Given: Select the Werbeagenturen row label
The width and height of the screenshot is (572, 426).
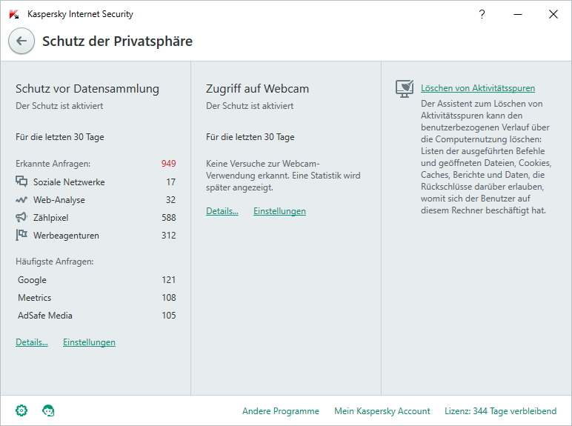Looking at the screenshot, I should (66, 236).
